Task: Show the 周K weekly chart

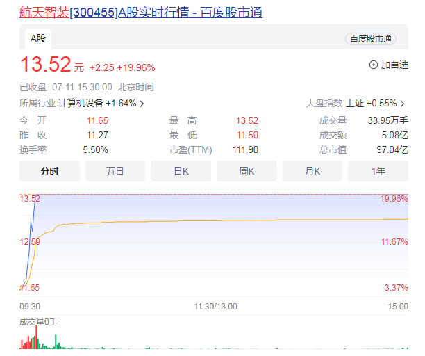Action: 247,171
